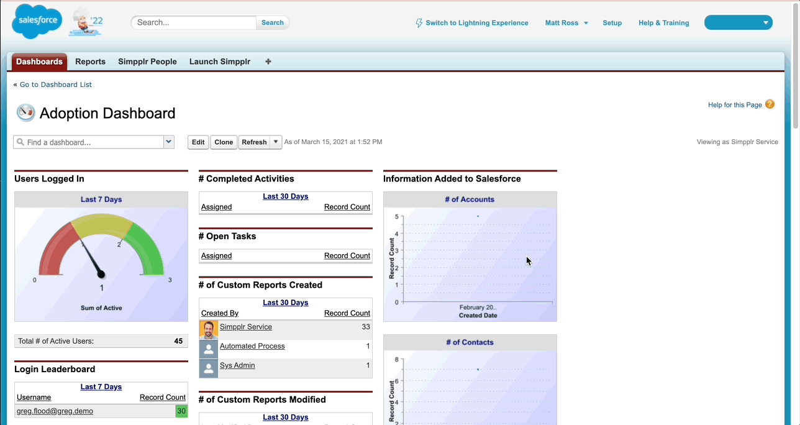The height and width of the screenshot is (425, 800).
Task: Click the green 30 record count cell
Action: [x=181, y=411]
